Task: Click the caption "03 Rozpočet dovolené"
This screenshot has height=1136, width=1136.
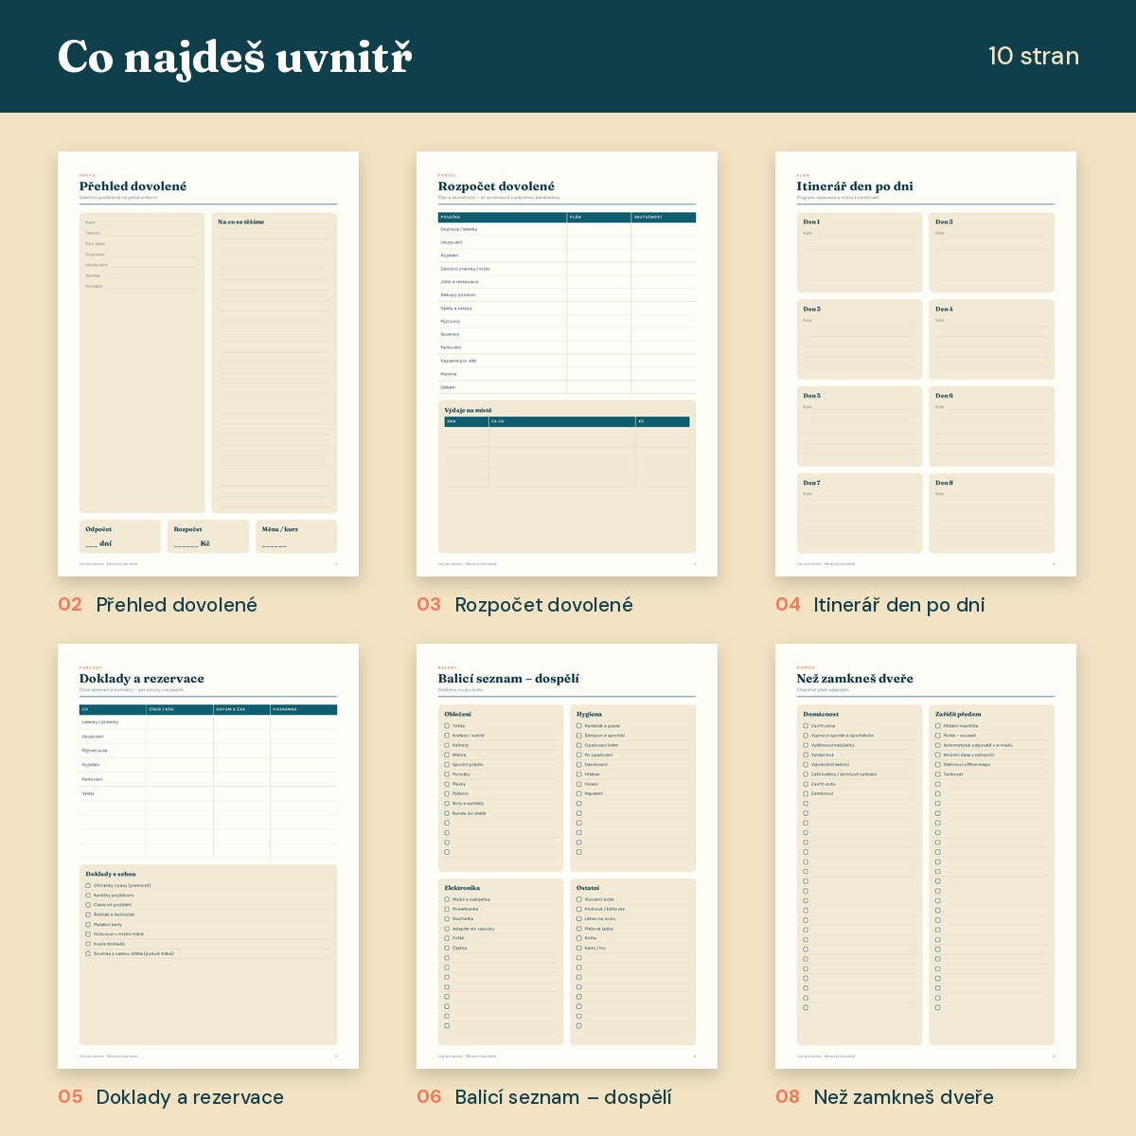Action: point(524,605)
